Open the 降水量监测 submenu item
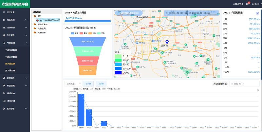This screenshot has width=262, height=132. pos(10,63)
